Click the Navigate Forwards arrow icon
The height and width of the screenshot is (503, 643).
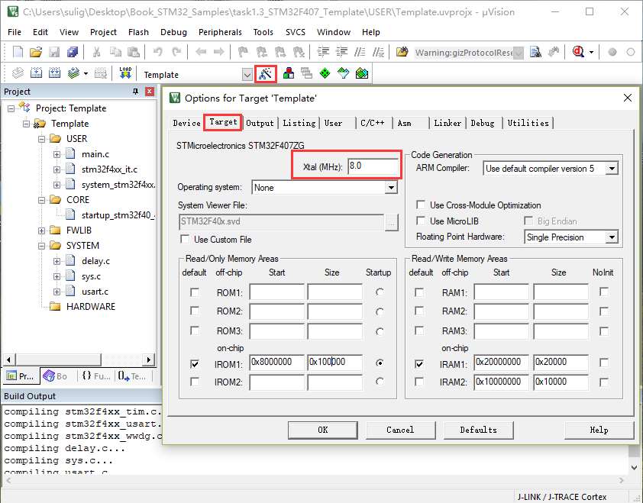pos(219,52)
